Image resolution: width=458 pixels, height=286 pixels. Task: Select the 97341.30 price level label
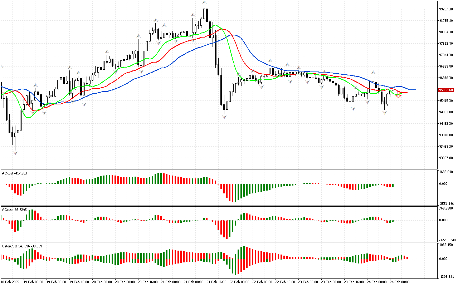(447, 55)
